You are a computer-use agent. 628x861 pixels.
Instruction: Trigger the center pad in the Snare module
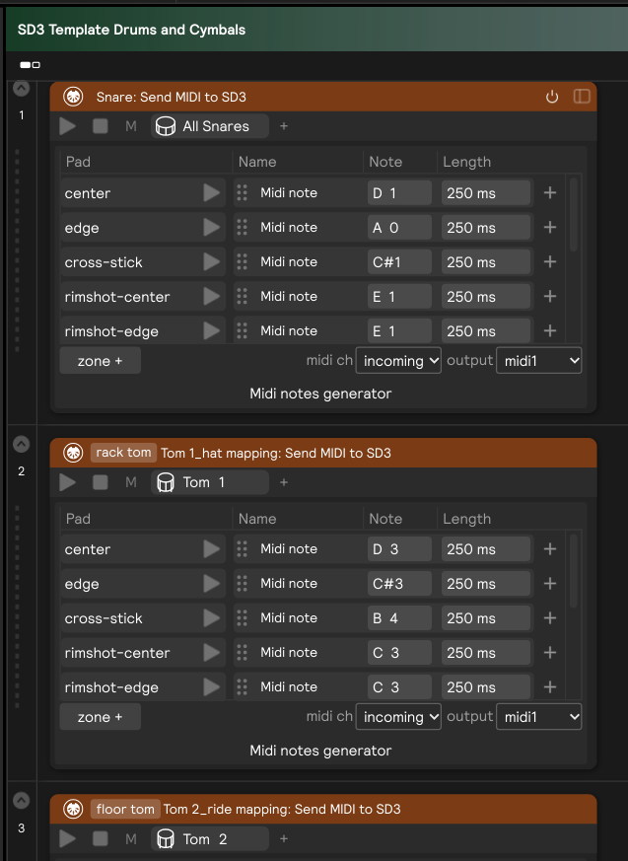211,193
